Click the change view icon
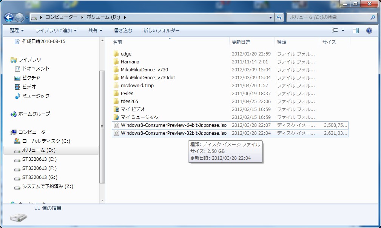The width and height of the screenshot is (381, 228). [x=335, y=30]
